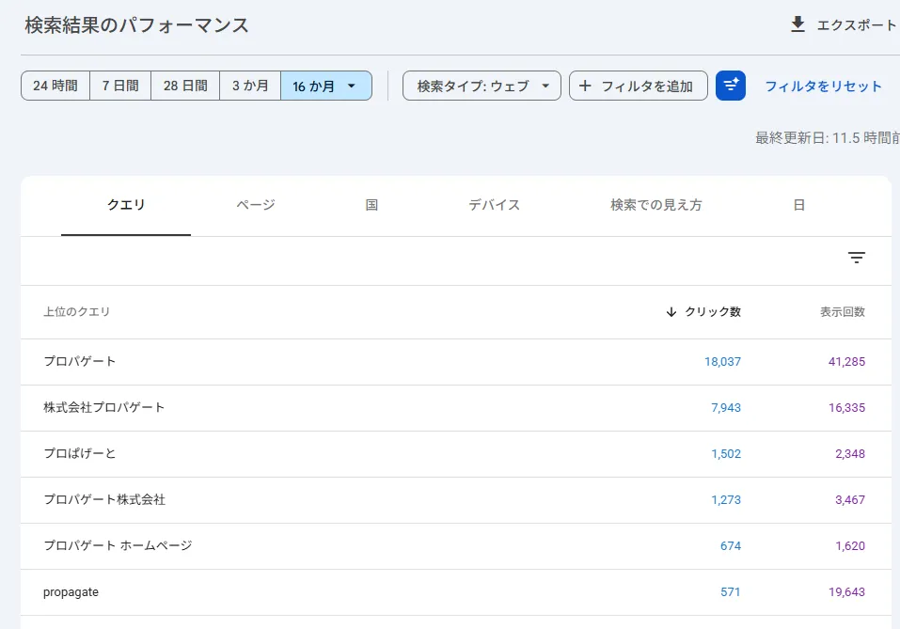This screenshot has height=629, width=900.
Task: Click the 上位のクエリ column header
Action: (x=76, y=311)
